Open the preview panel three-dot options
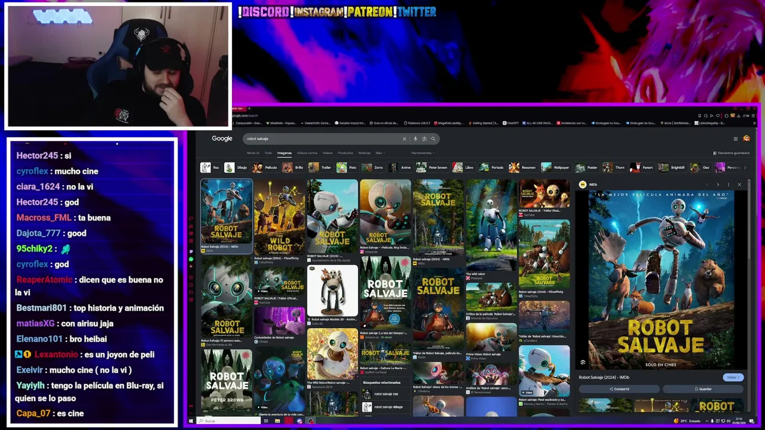 (x=729, y=185)
